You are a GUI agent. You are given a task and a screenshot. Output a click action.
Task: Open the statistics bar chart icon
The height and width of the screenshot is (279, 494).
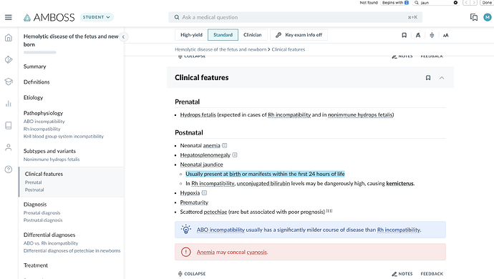pos(9,104)
